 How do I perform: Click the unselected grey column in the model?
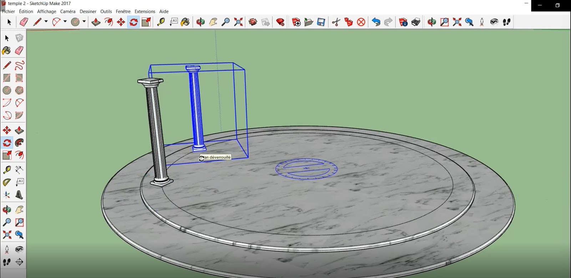157,132
